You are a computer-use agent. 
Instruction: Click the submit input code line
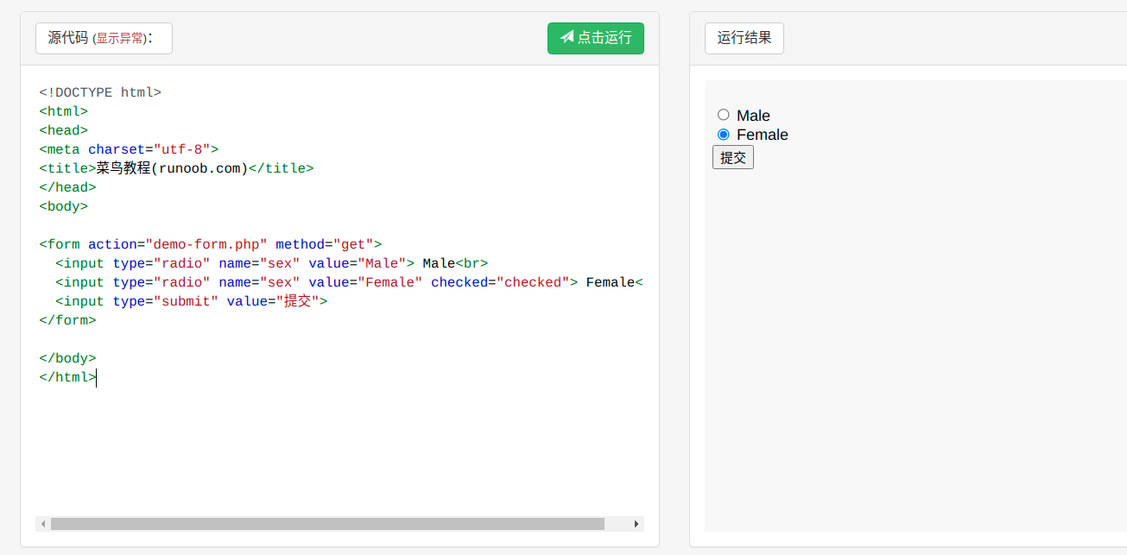[191, 301]
